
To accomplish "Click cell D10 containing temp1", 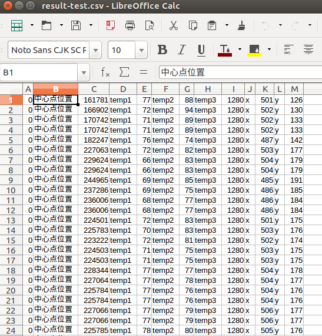I will (x=123, y=190).
